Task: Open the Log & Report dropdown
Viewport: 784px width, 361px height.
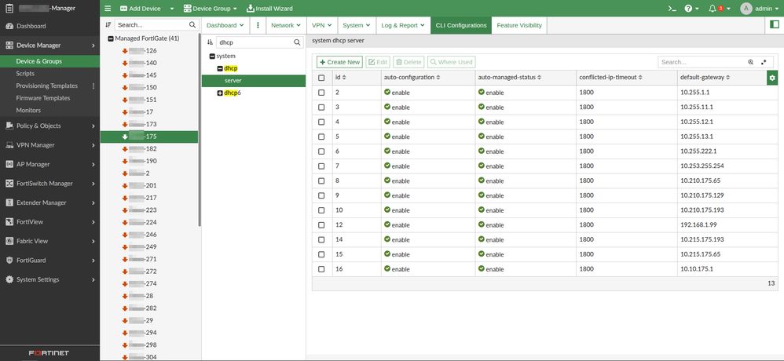Action: pyautogui.click(x=402, y=25)
